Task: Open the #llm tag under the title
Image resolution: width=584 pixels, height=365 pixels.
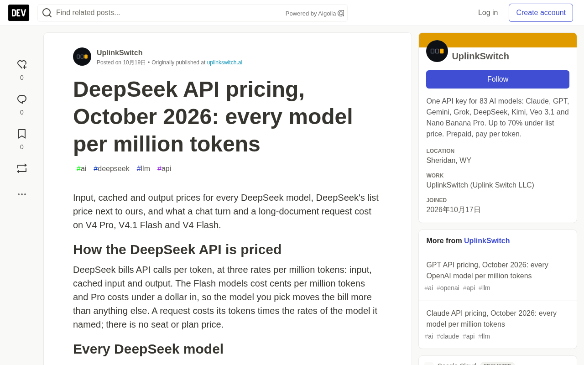Action: [x=143, y=169]
